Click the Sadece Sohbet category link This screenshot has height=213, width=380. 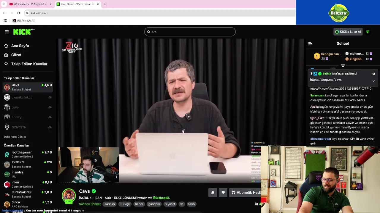90,204
